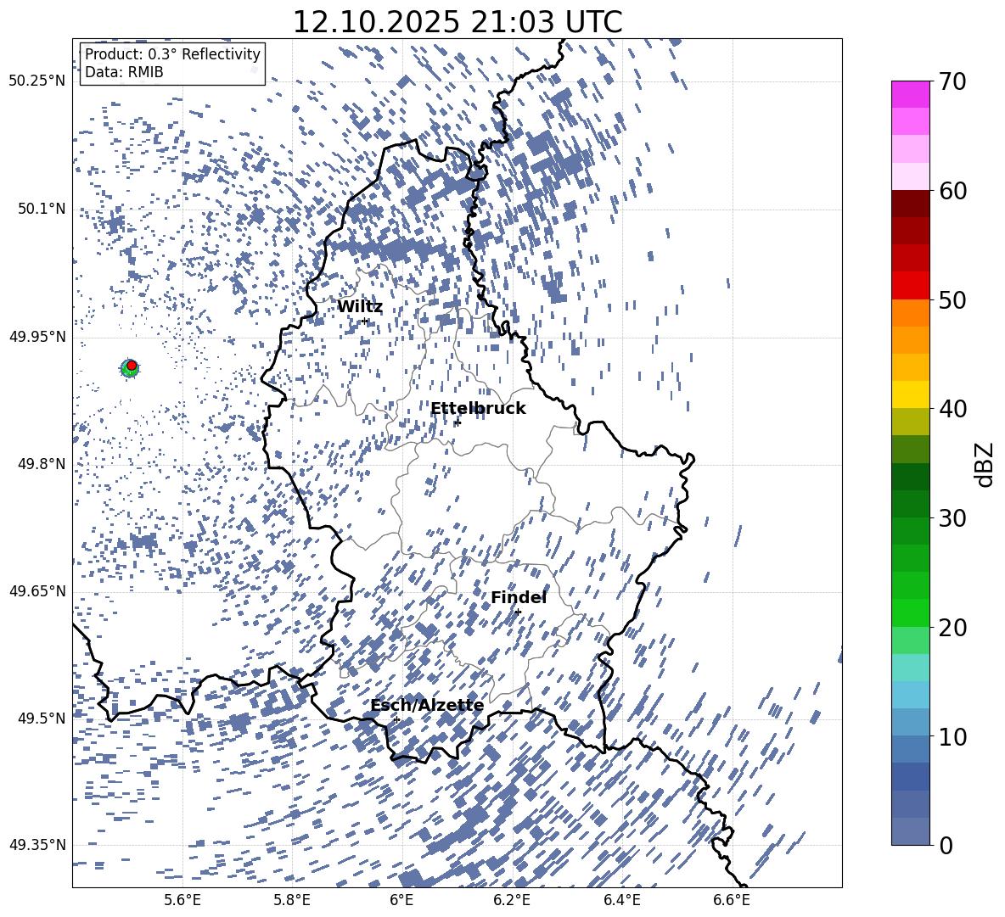Click the cross marker under Findel
Viewport: 1005px width, 917px height.
pyautogui.click(x=518, y=612)
